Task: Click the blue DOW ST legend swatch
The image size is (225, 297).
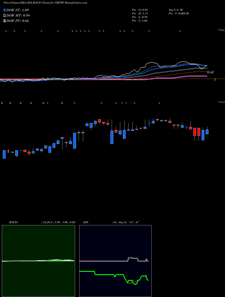Action: [x=4, y=10]
